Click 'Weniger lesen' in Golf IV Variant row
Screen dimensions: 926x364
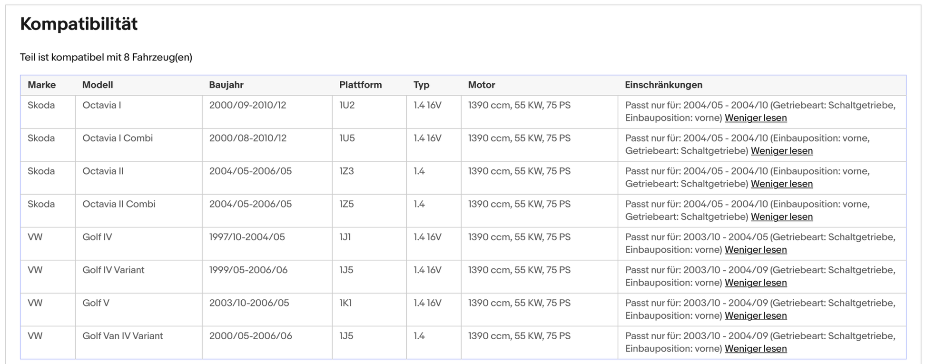click(755, 283)
